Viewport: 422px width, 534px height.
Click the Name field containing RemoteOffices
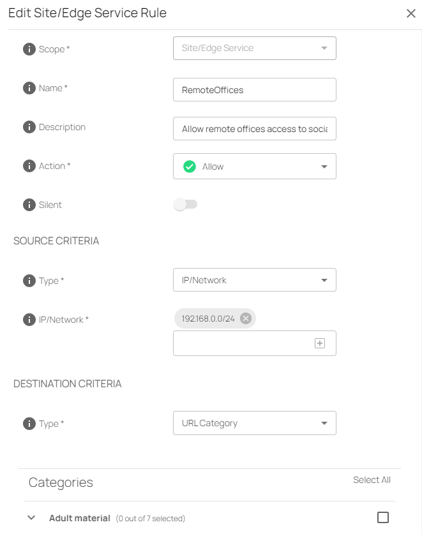(x=254, y=90)
